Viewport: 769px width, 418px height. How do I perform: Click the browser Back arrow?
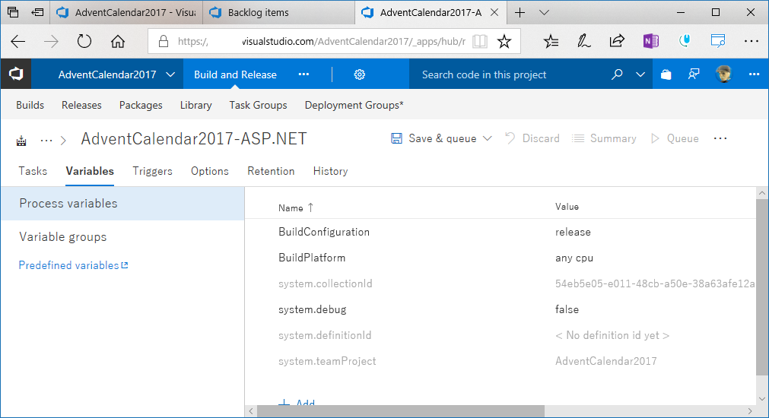point(18,41)
